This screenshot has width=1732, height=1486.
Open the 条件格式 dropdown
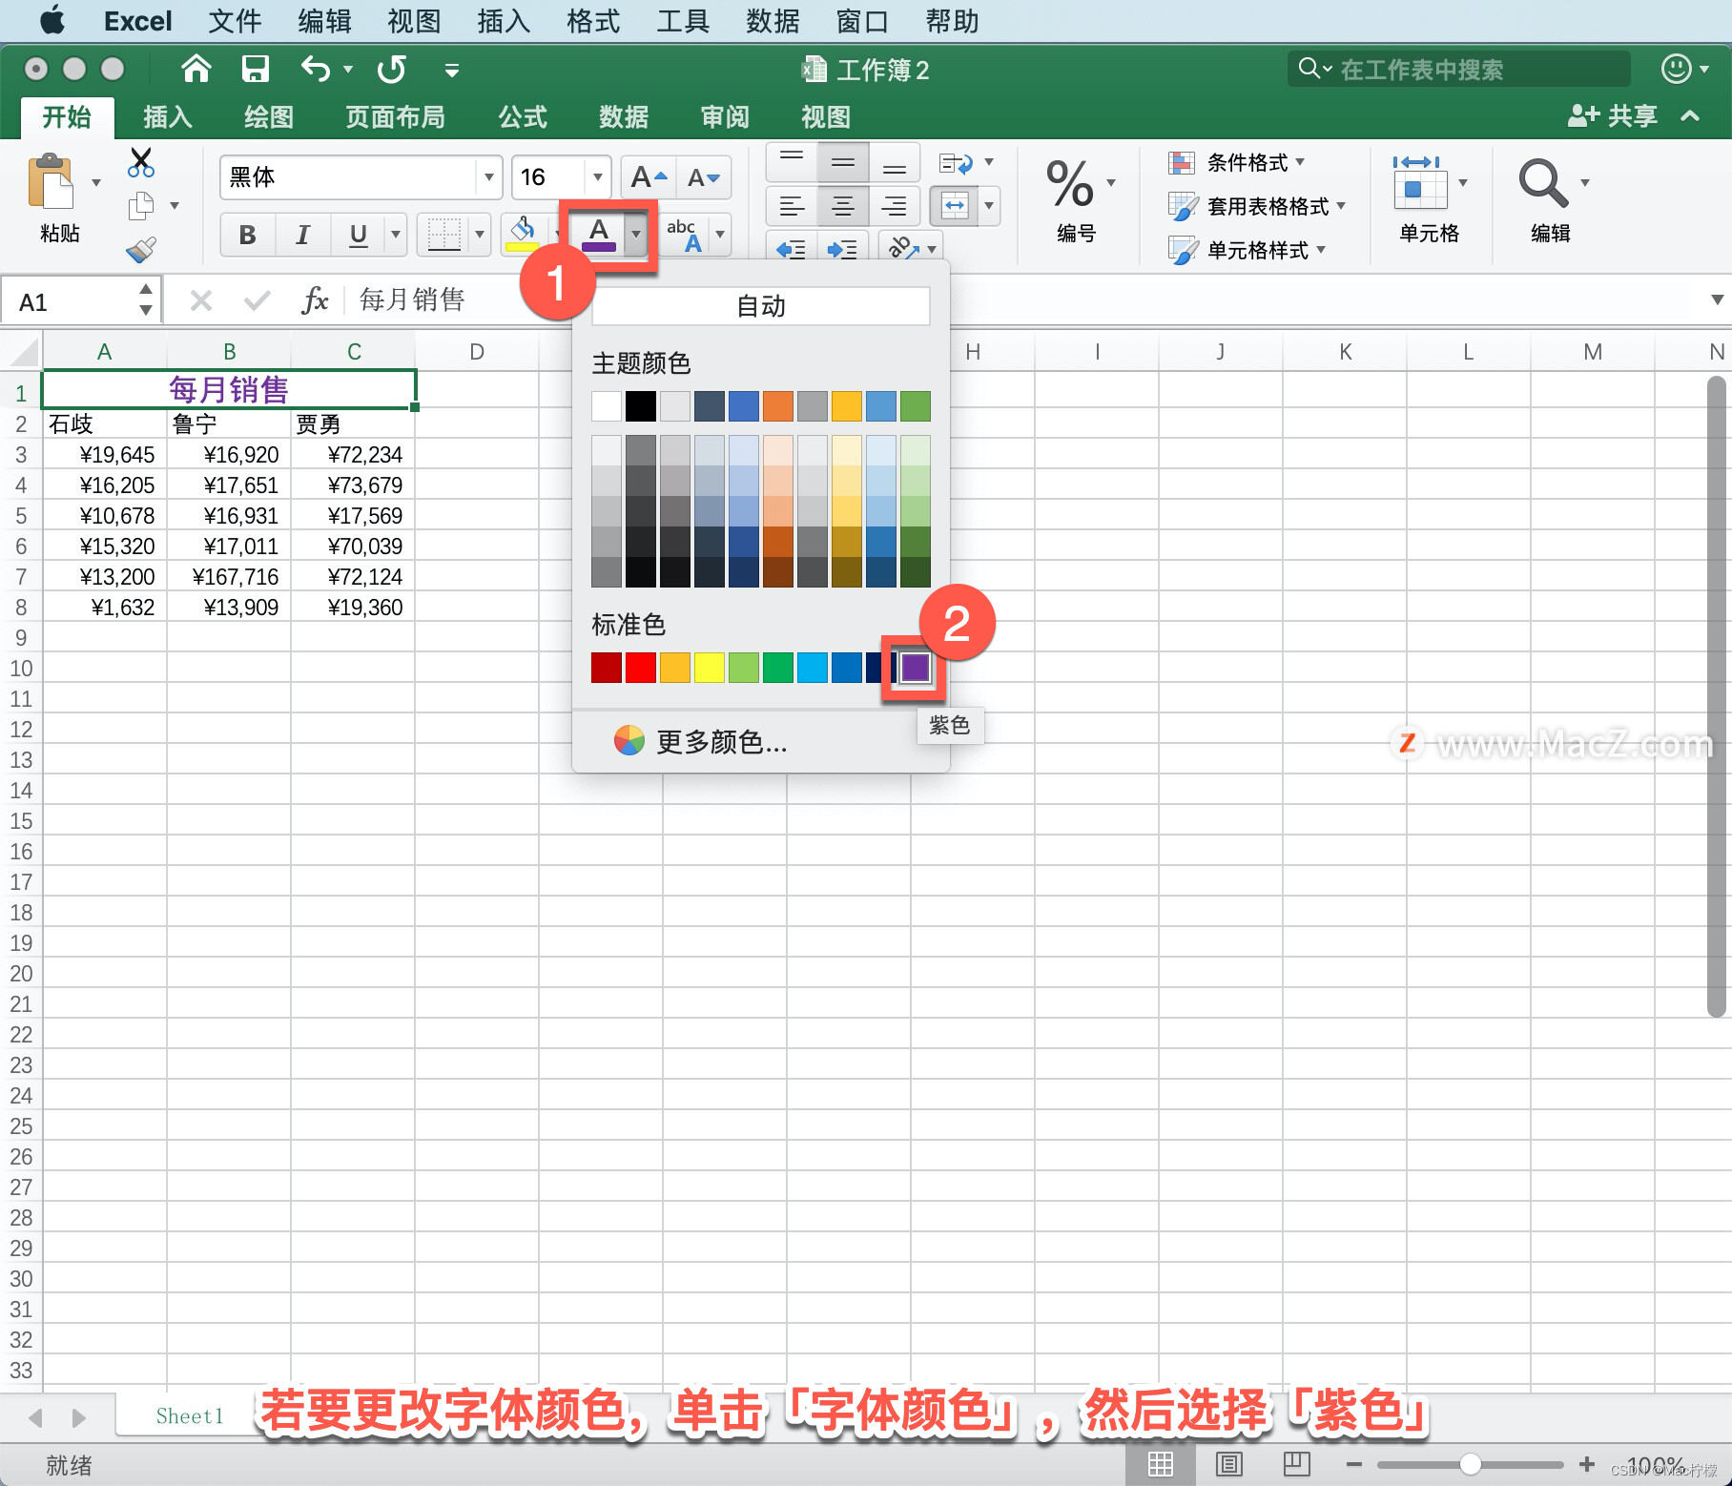[1237, 163]
